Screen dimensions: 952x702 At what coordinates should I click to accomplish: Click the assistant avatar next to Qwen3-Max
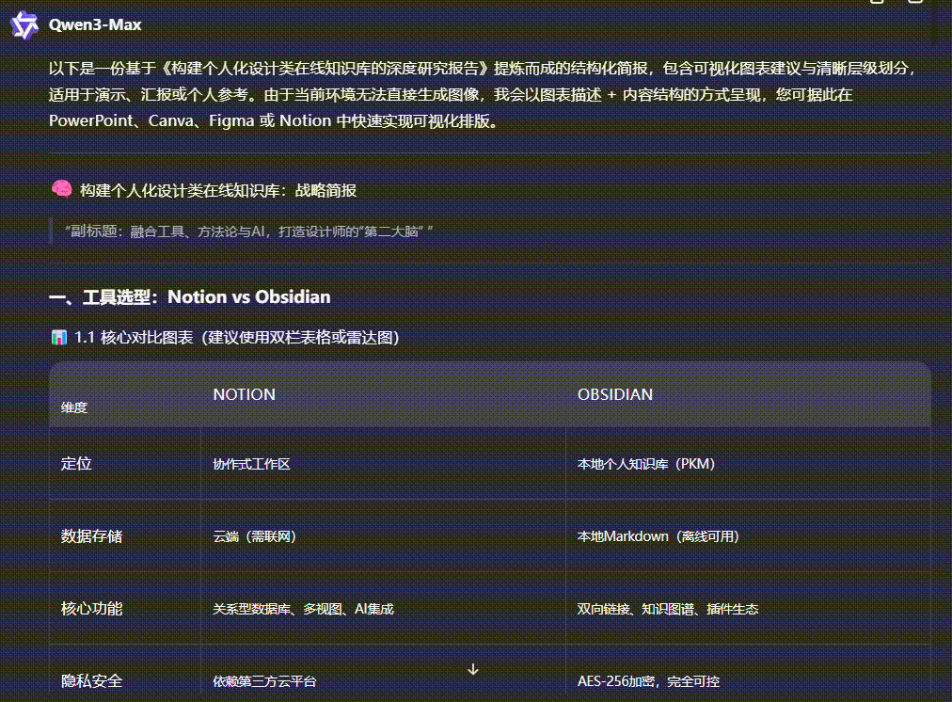[23, 25]
